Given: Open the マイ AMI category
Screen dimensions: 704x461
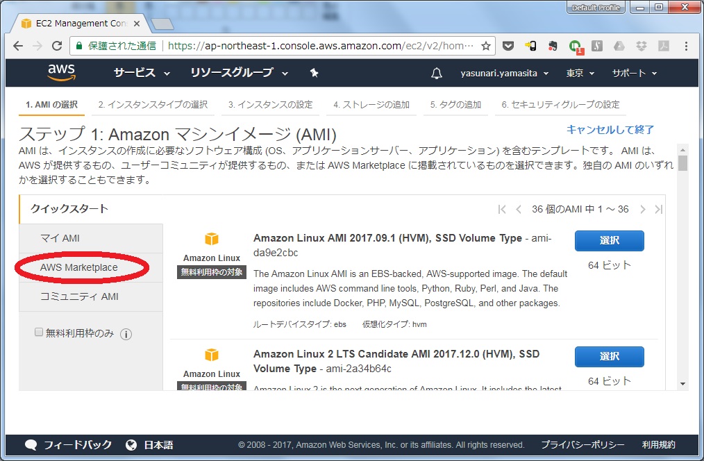Looking at the screenshot, I should click(x=91, y=238).
